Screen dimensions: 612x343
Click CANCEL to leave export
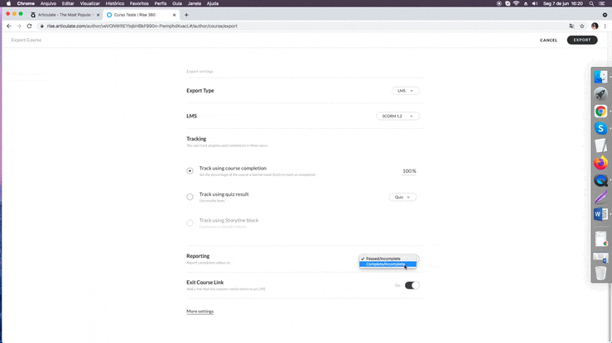point(548,40)
